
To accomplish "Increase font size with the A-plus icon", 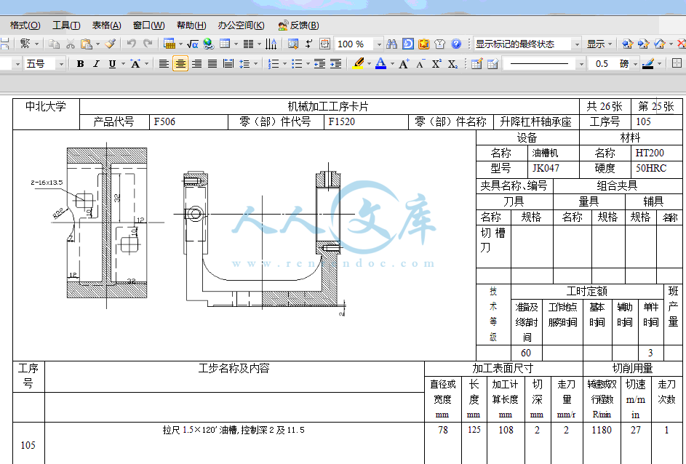I will (x=404, y=64).
